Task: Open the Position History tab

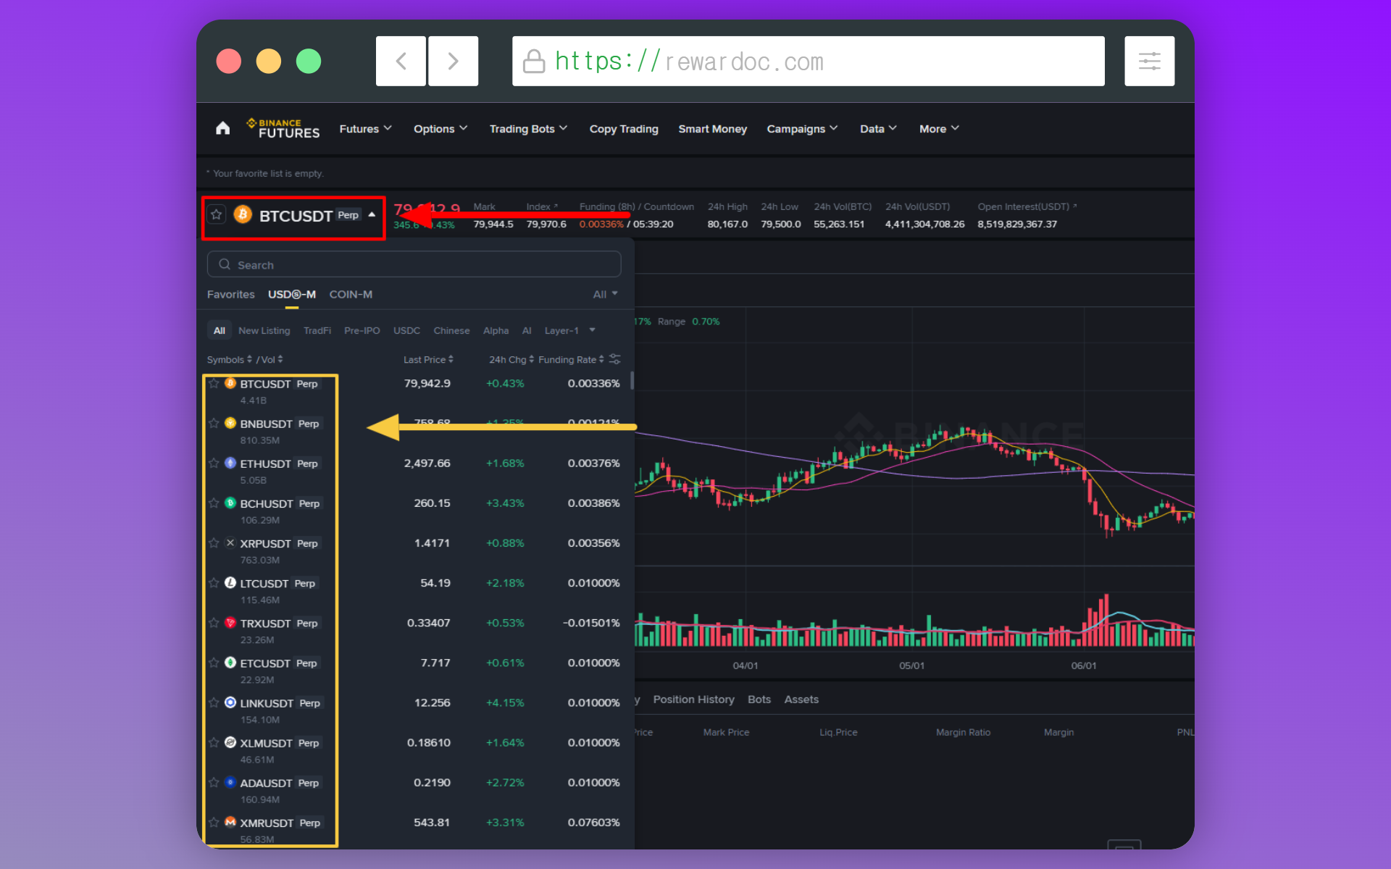Action: coord(693,700)
